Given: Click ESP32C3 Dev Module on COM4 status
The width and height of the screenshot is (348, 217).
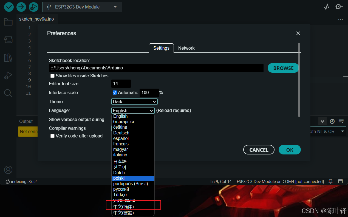Looking at the screenshot, I should point(280,181).
